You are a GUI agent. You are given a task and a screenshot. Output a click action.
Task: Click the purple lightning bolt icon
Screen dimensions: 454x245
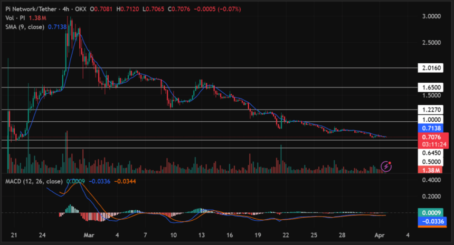point(386,166)
